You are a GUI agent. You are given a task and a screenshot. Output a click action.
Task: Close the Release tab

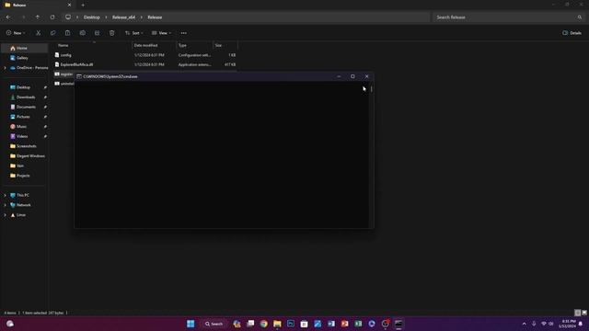click(69, 6)
